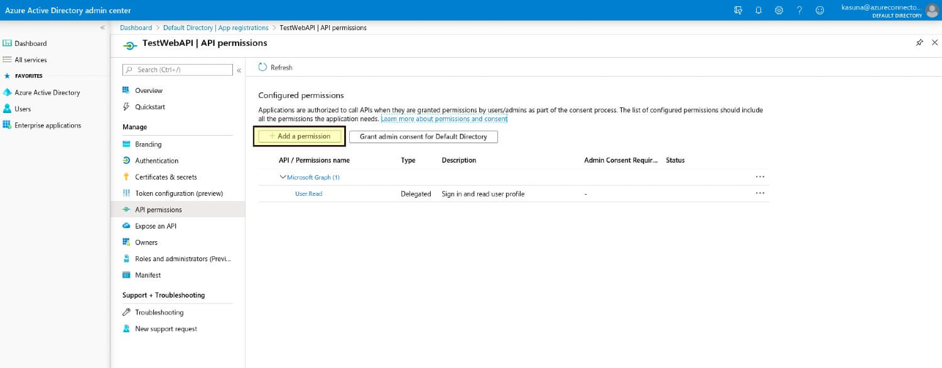Open the Microsoft Graph row ellipsis menu

coord(760,176)
